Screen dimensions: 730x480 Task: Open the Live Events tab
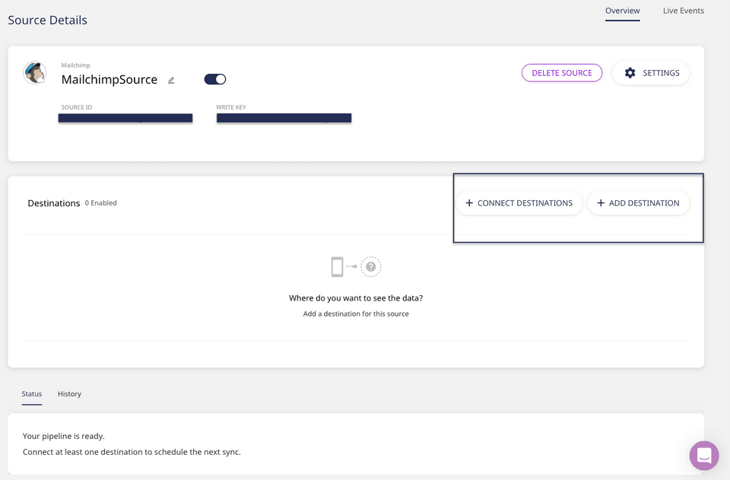[683, 11]
